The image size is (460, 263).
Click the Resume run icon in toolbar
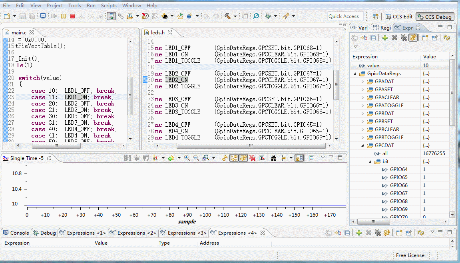[54, 16]
